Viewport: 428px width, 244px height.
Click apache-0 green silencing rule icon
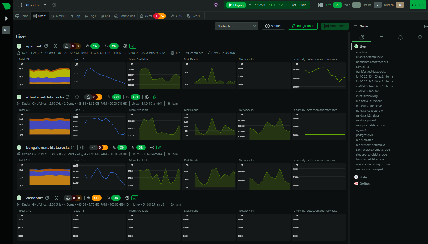click(133, 46)
